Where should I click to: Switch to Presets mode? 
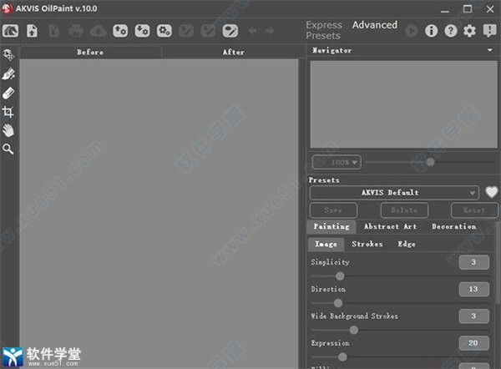[323, 35]
